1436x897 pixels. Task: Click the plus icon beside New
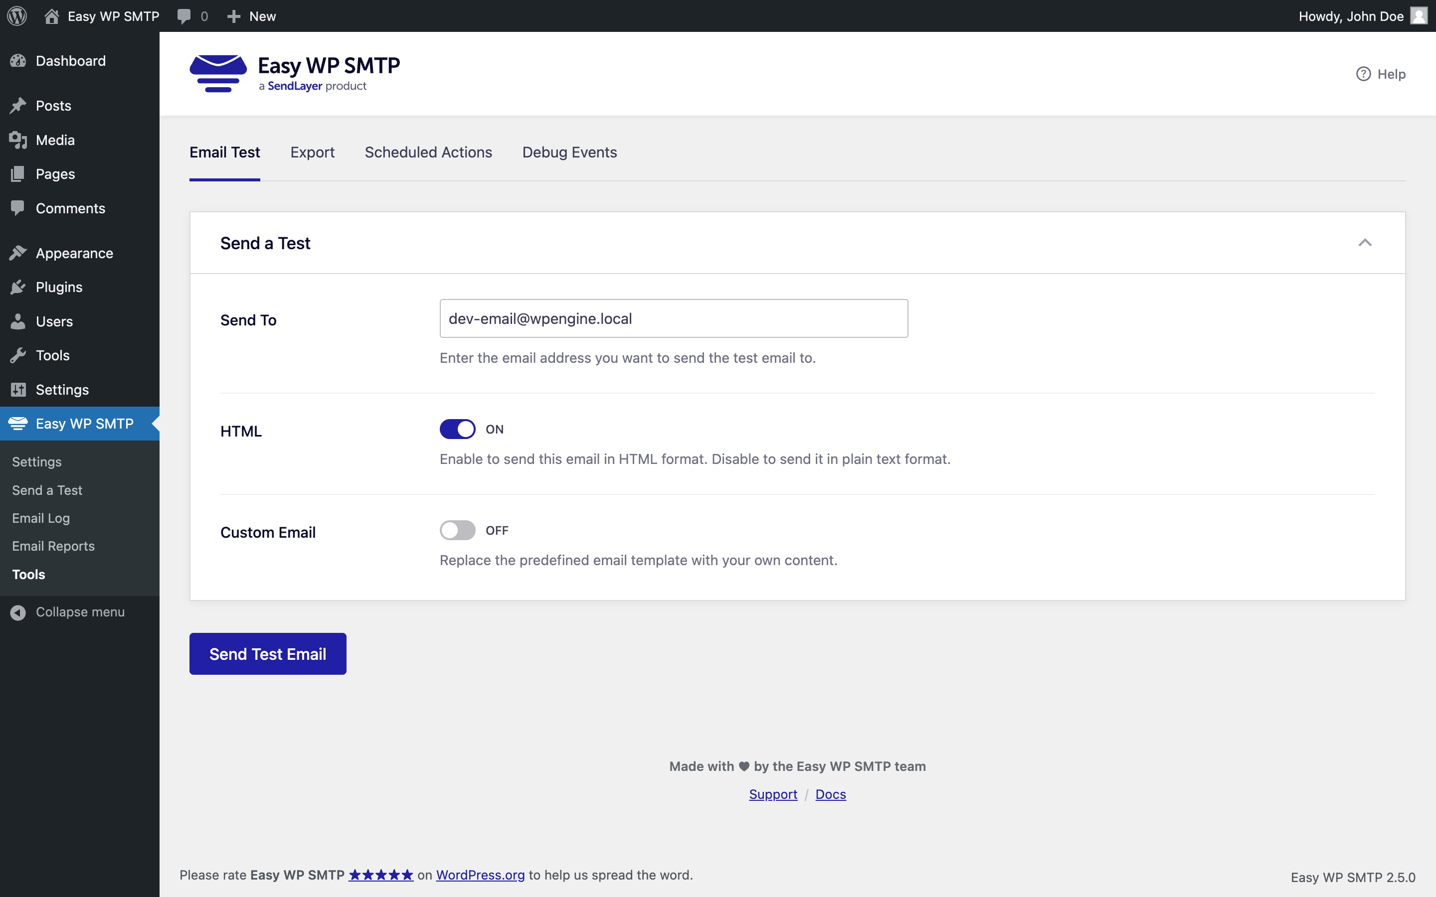pos(234,16)
